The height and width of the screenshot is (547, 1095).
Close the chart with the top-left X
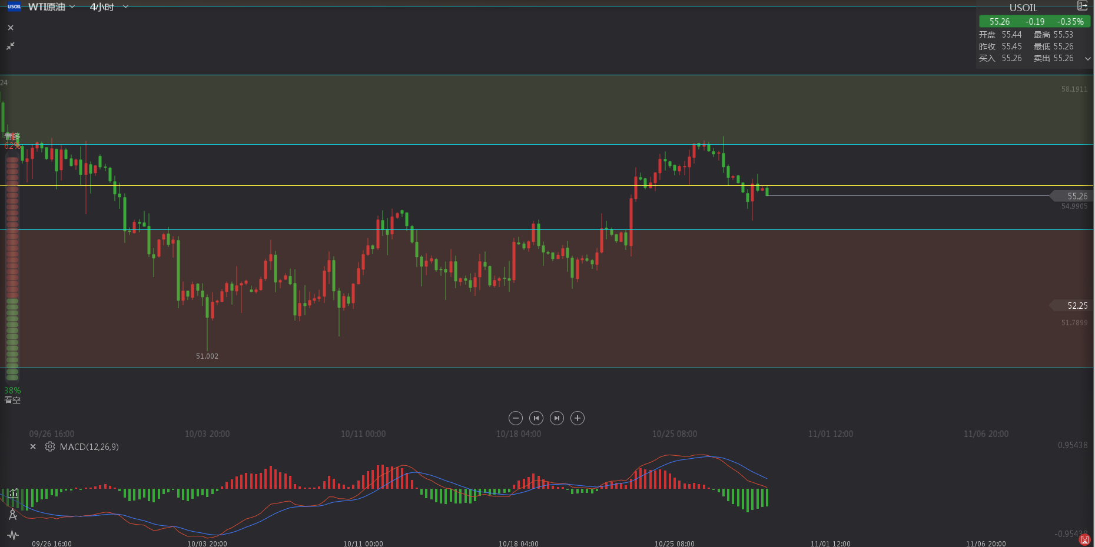coord(11,28)
